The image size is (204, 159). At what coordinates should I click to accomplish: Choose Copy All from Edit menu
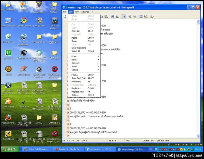tap(84, 31)
